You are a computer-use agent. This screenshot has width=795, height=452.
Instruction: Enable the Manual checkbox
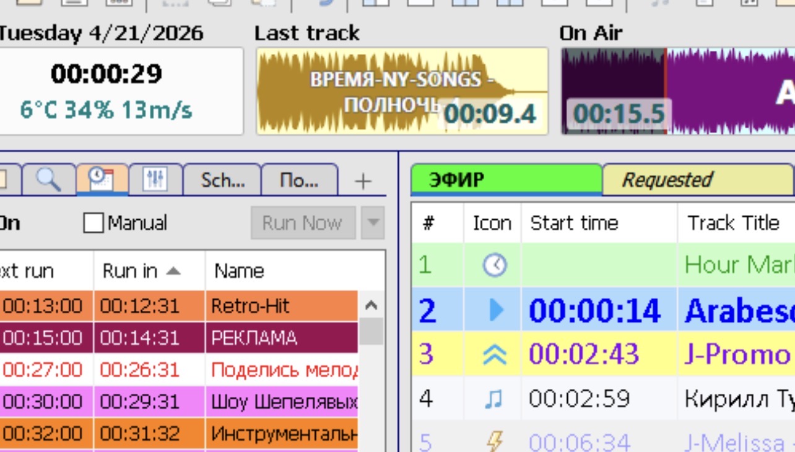(93, 223)
